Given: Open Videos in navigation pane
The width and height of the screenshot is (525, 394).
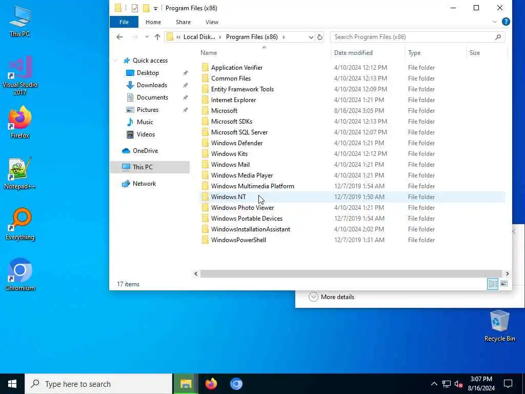Looking at the screenshot, I should (146, 134).
